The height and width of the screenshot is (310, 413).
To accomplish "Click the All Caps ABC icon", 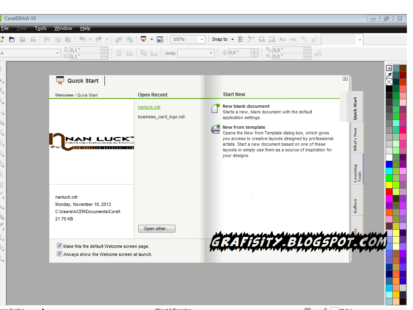I will (294, 40).
